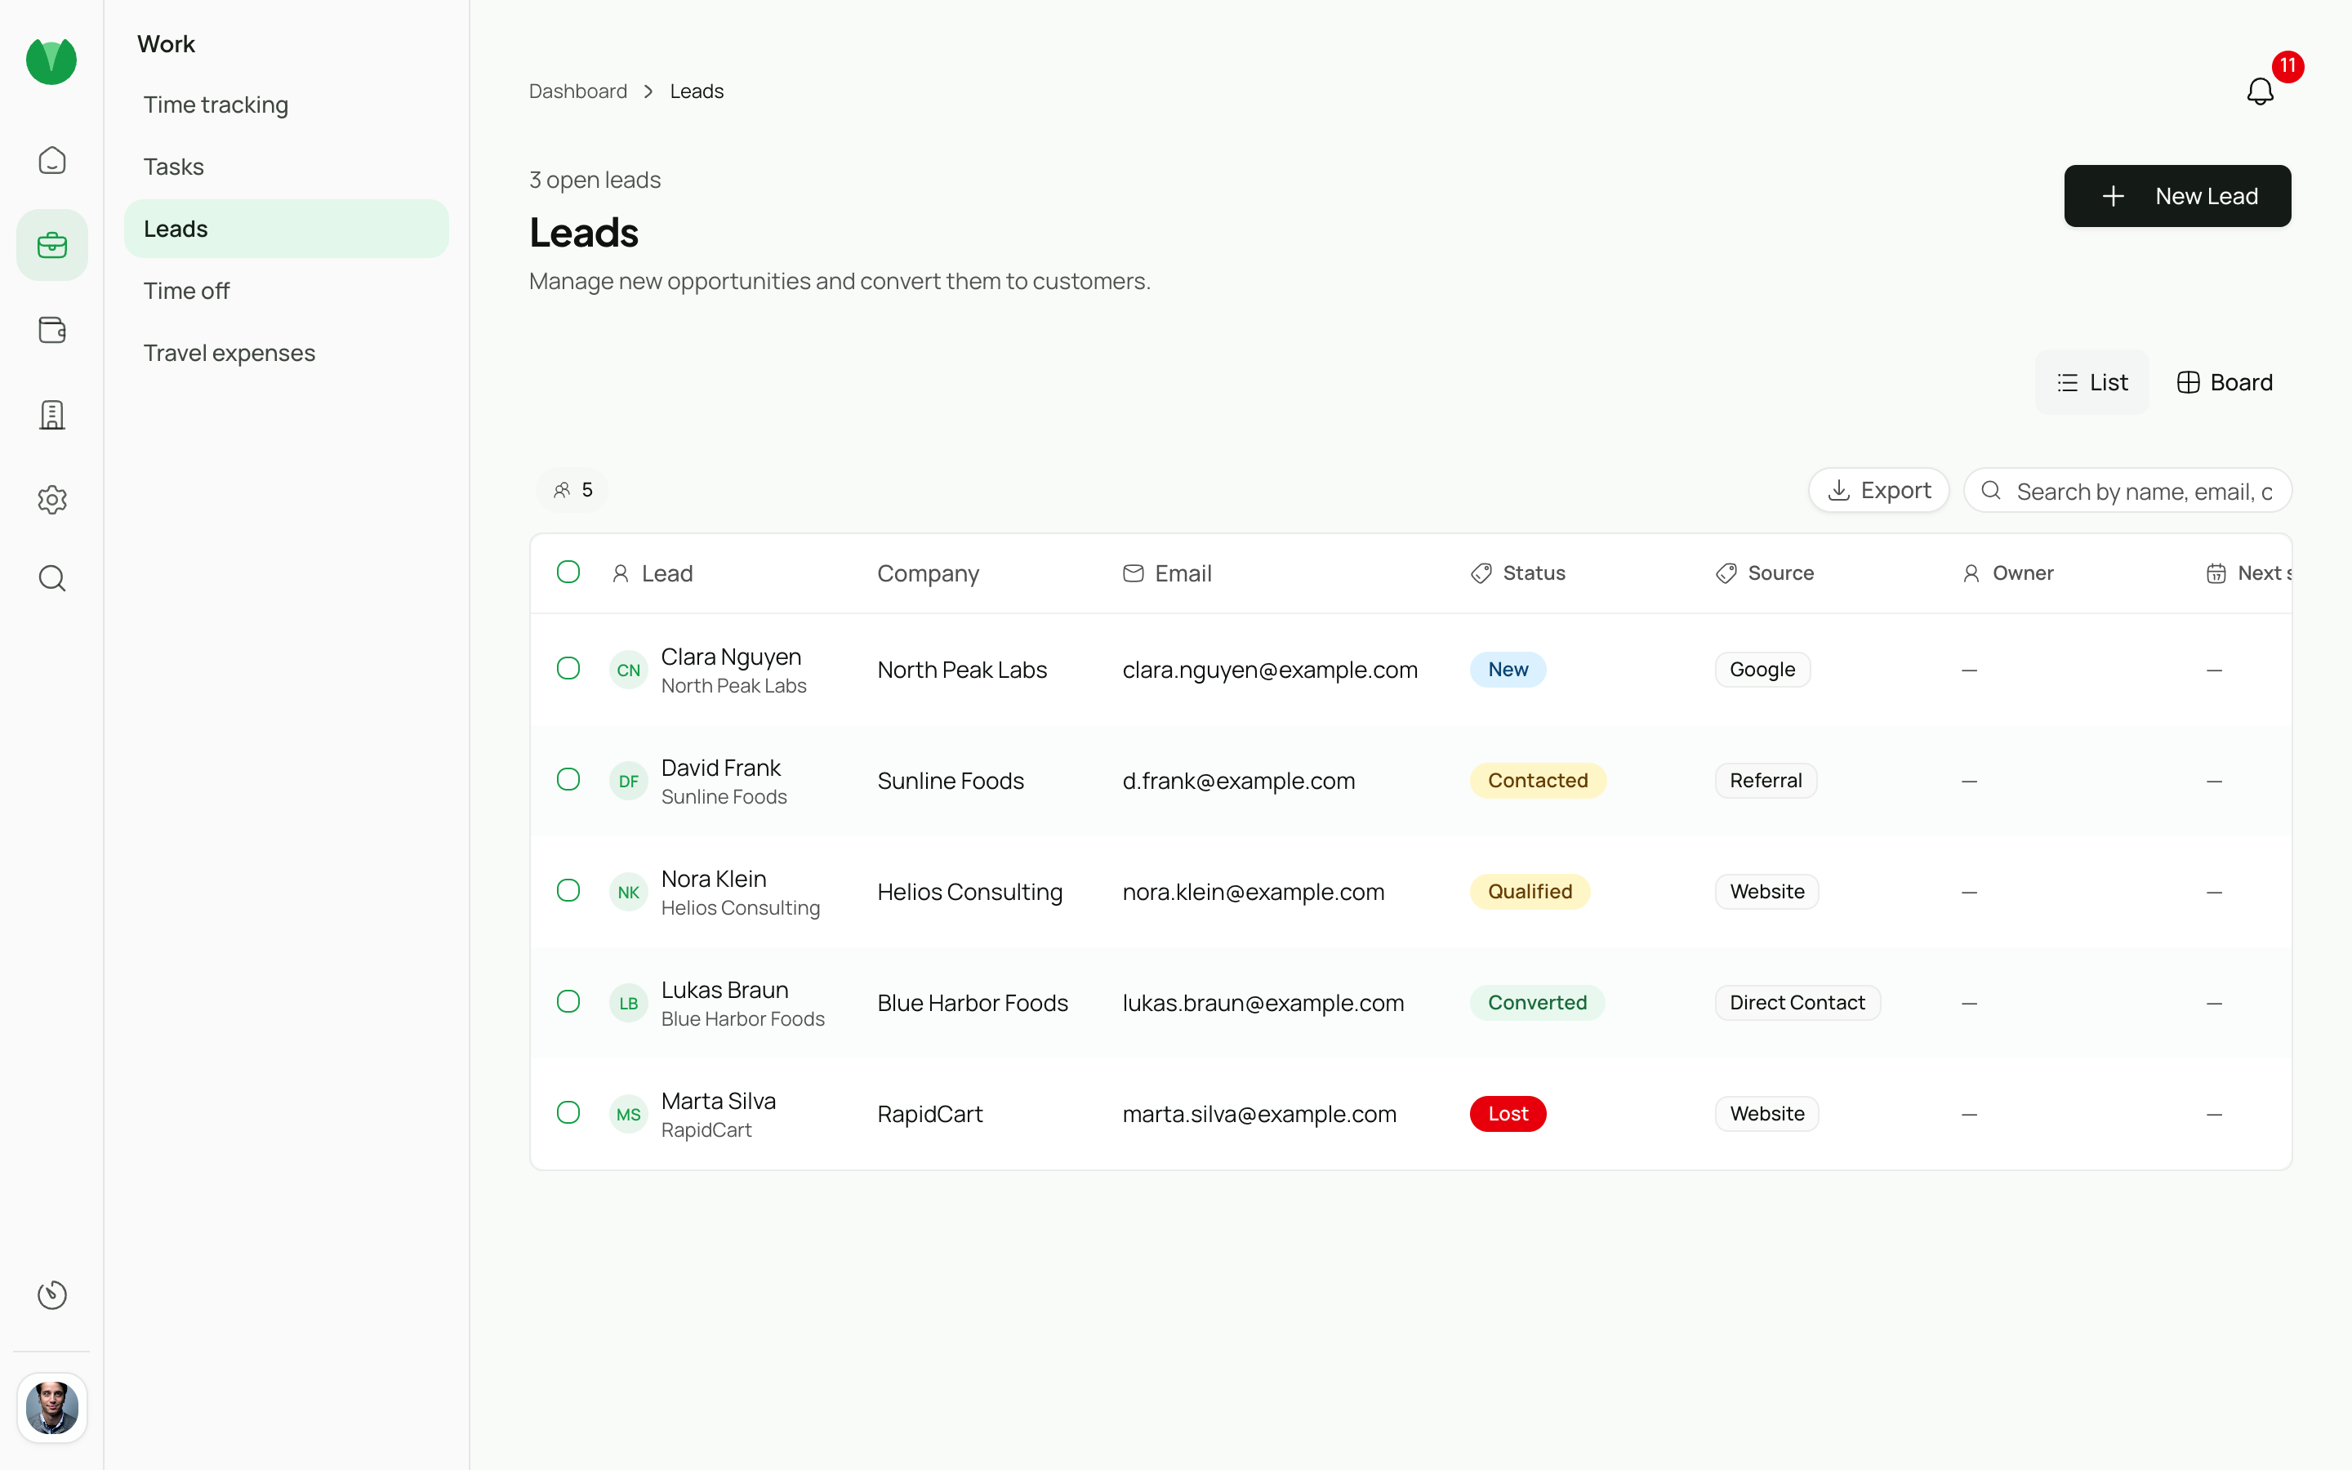
Task: Click the calendar icon in Next column header
Action: pos(2216,573)
